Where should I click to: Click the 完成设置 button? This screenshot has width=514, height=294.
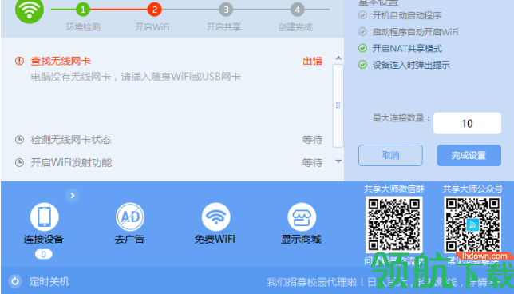coord(469,155)
